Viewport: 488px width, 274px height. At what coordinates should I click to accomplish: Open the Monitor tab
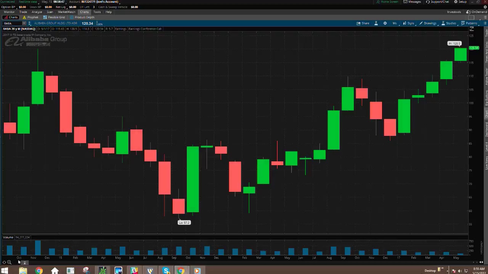[9, 12]
